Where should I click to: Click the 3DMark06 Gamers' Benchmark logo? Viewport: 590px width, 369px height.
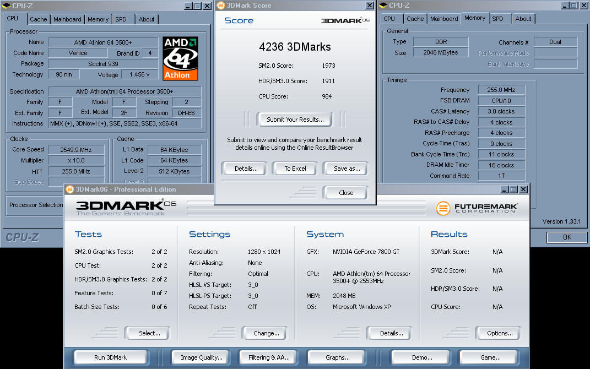[126, 208]
